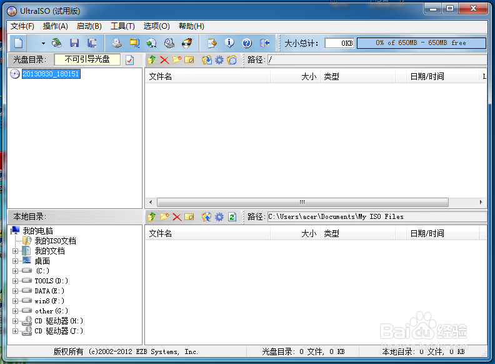
Task: Create new folder in disc directory toolbar
Action: (177, 59)
